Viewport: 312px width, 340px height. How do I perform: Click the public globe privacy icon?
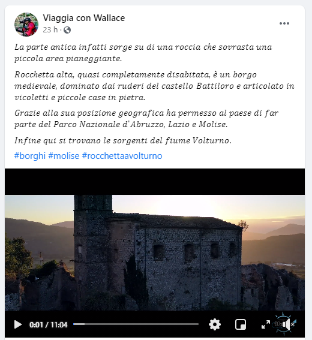click(x=67, y=30)
